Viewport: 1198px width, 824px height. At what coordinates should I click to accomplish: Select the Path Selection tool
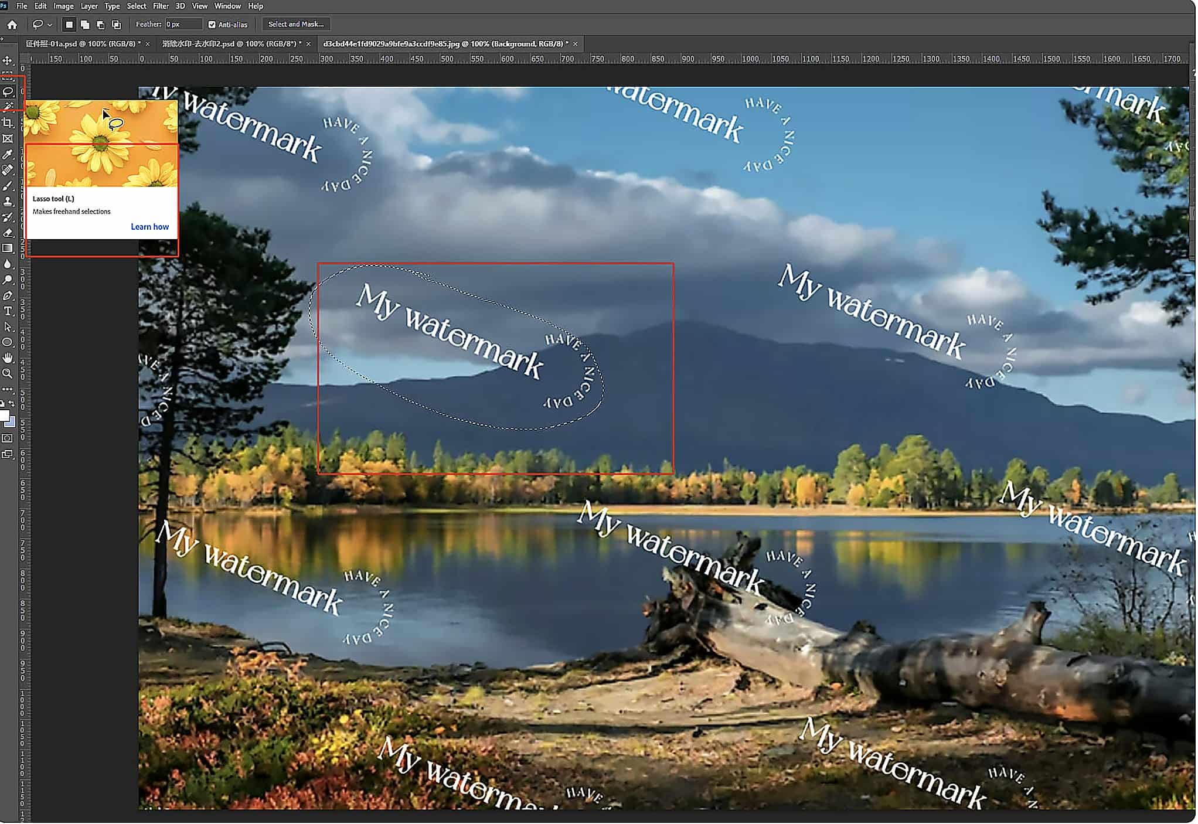point(8,327)
